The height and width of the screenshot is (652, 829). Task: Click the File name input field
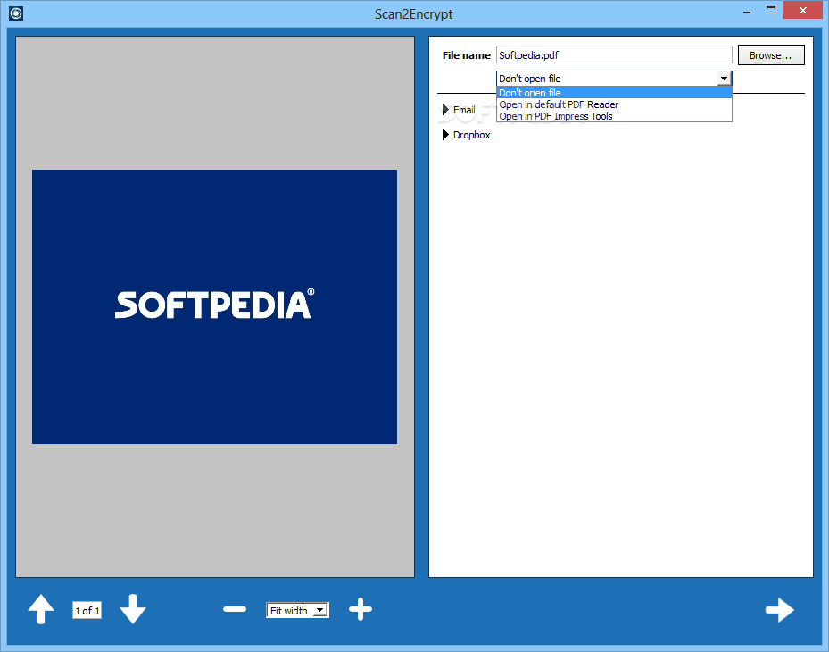point(614,55)
